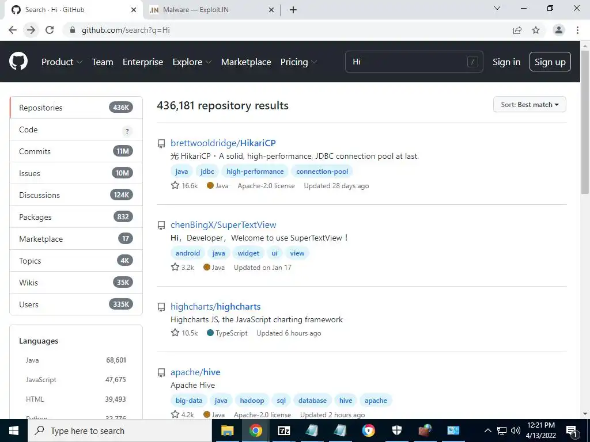Click the slash shortcut icon in search box
The width and height of the screenshot is (590, 442).
[472, 62]
